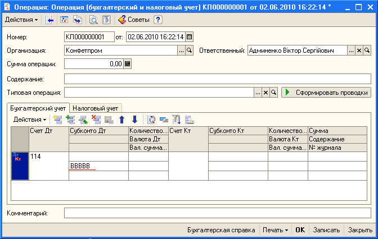Click the Сумма column header
Viewport: 378px width, 239px height.
[337, 131]
